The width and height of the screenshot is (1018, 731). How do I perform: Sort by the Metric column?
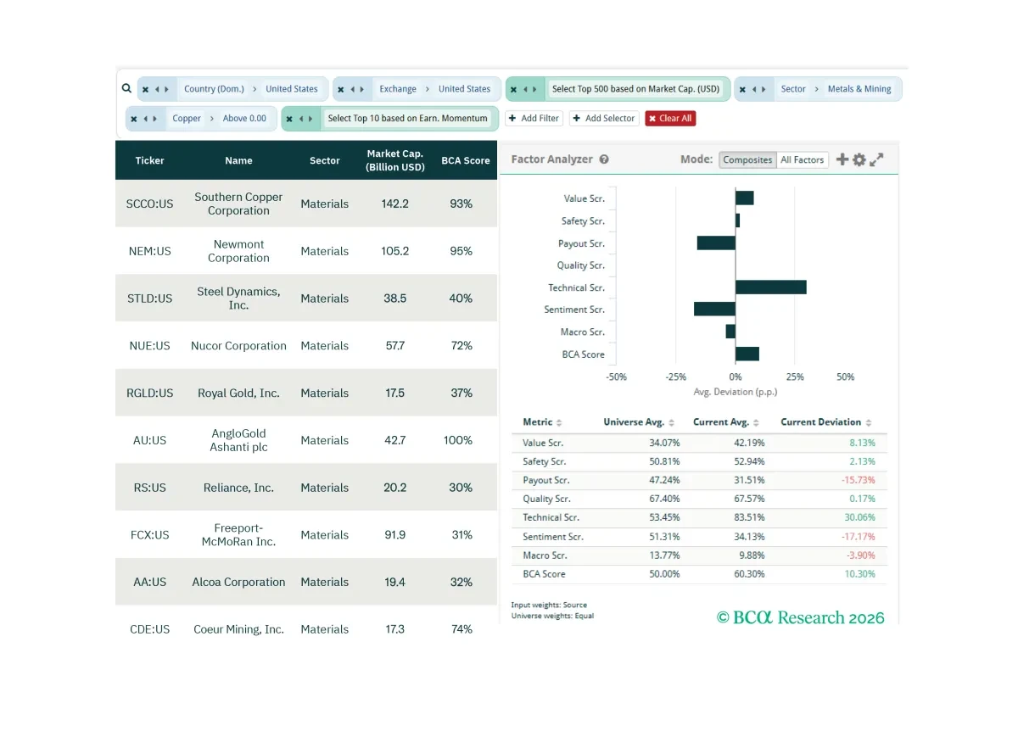(542, 422)
